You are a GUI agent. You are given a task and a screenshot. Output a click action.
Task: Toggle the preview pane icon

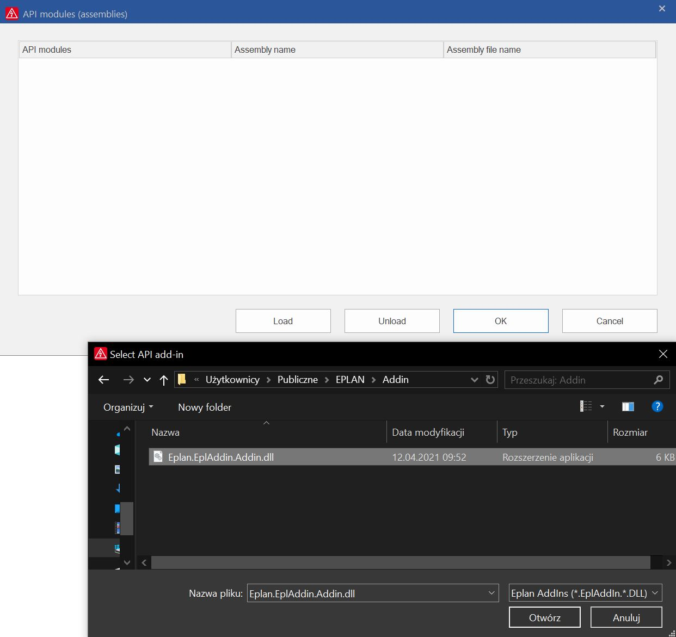(x=628, y=406)
